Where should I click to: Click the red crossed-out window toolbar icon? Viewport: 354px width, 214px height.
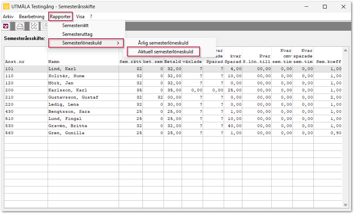(6, 26)
